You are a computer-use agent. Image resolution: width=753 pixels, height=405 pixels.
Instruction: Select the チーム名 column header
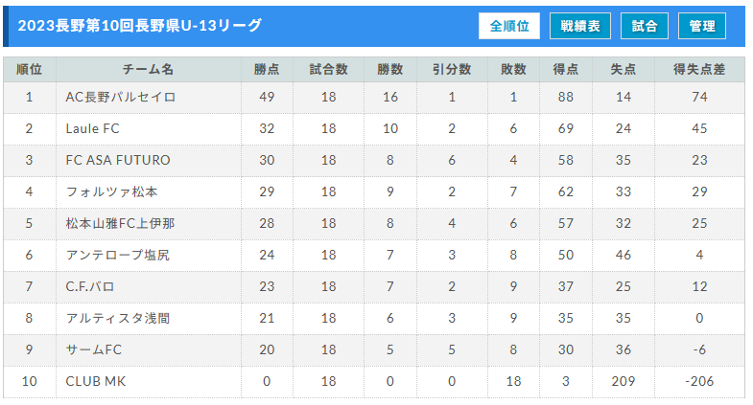(149, 70)
